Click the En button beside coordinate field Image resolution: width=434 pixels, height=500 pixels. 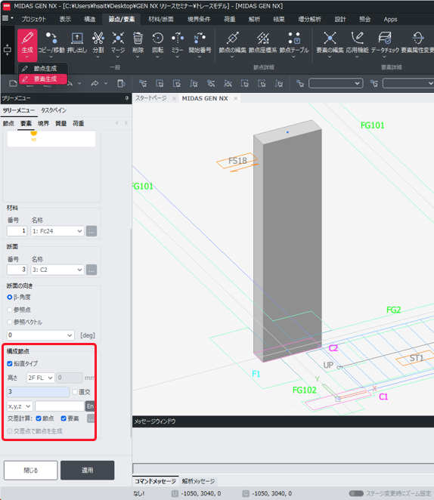(90, 406)
